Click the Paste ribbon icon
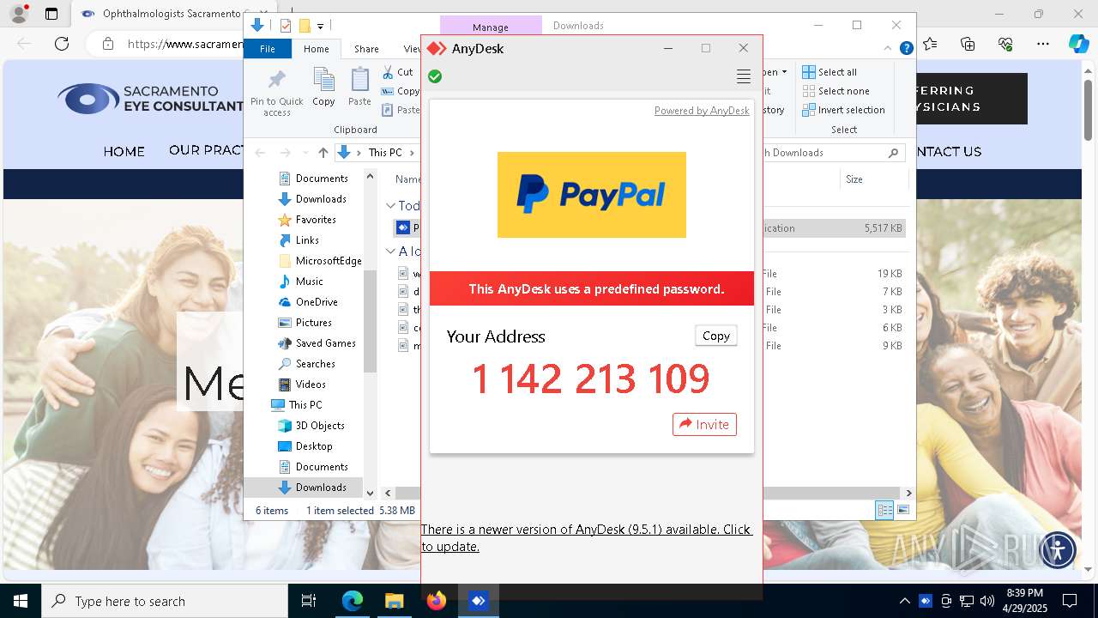This screenshot has width=1098, height=618. point(359,88)
